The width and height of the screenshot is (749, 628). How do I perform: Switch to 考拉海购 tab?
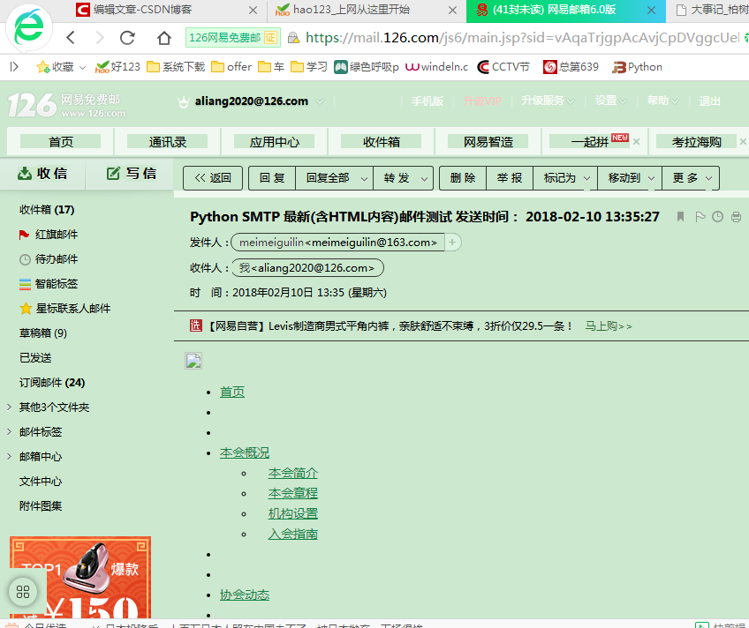click(697, 142)
